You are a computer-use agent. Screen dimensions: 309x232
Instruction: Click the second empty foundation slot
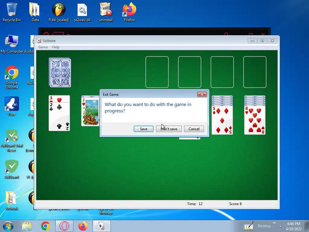coord(190,72)
